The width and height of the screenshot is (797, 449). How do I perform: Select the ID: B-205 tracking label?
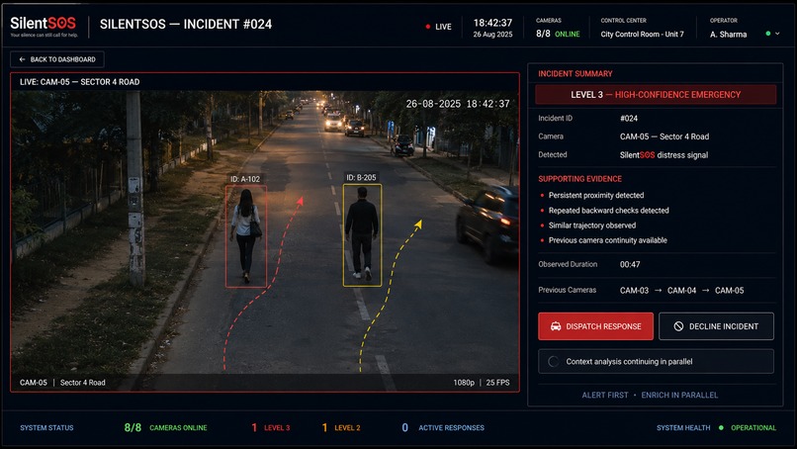point(361,177)
